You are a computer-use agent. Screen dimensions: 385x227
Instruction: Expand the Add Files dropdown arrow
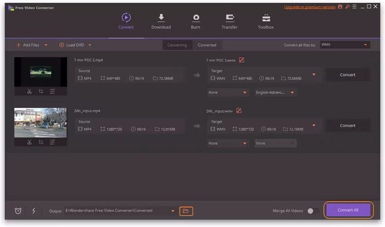point(46,45)
